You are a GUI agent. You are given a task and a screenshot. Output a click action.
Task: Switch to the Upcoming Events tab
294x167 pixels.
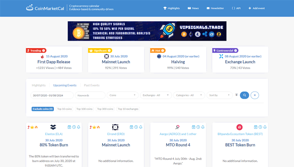[x=65, y=85]
